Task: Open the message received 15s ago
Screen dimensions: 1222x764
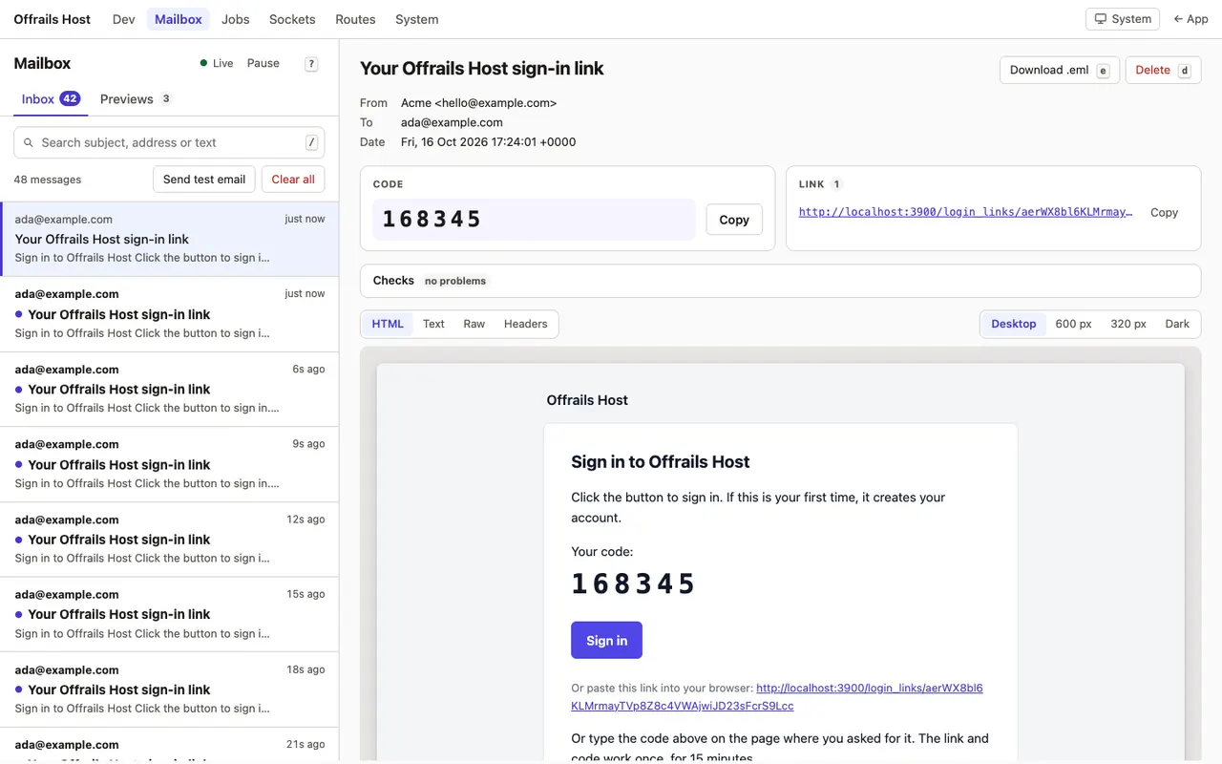Action: coord(169,614)
